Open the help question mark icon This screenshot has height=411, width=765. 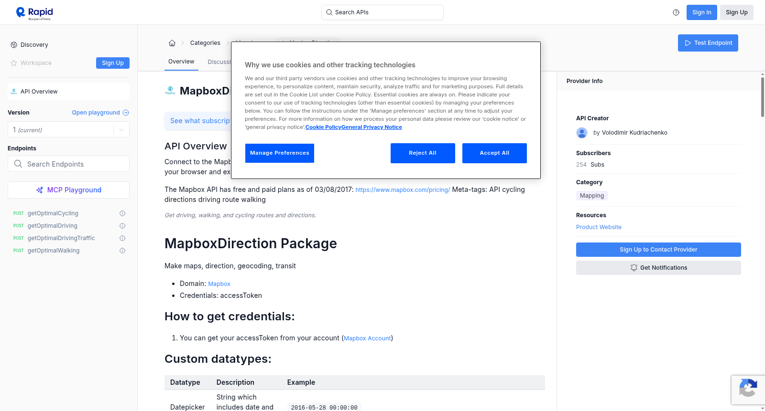pyautogui.click(x=676, y=12)
